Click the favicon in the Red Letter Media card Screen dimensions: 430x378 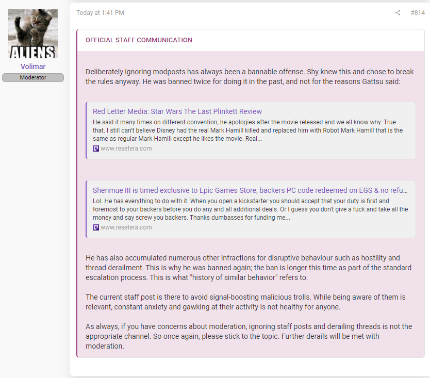pyautogui.click(x=96, y=149)
